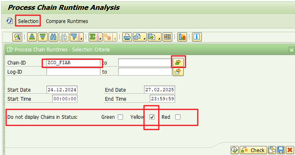Edit End Date field 27.02.2025
The image size is (295, 155).
click(x=160, y=90)
